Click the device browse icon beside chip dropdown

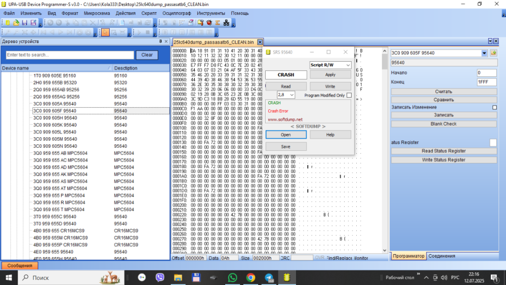pyautogui.click(x=493, y=53)
